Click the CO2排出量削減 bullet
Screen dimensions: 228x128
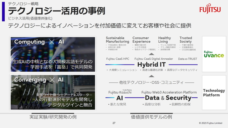(x=188, y=49)
